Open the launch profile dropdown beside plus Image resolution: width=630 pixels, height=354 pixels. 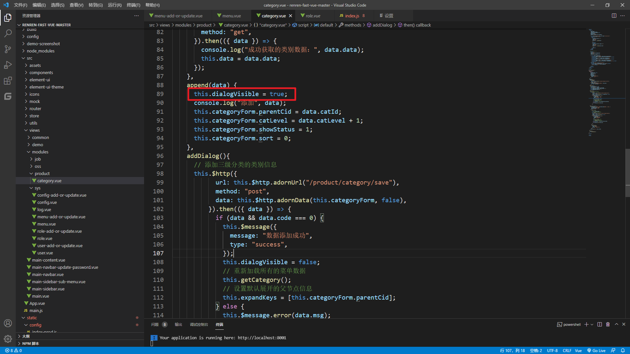pos(592,324)
